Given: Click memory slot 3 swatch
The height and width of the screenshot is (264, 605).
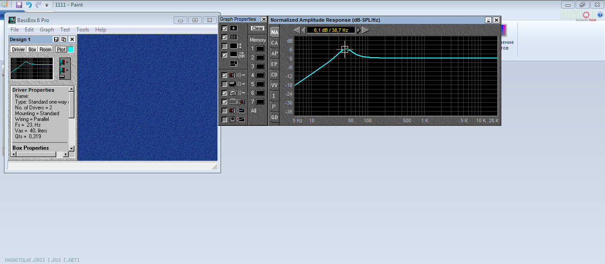Looking at the screenshot, I should pos(260,66).
